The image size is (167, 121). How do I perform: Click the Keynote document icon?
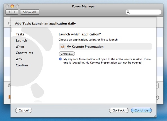[63, 46]
